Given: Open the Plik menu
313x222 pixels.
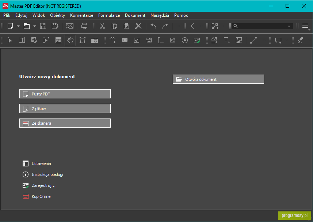Looking at the screenshot, I should [7, 15].
